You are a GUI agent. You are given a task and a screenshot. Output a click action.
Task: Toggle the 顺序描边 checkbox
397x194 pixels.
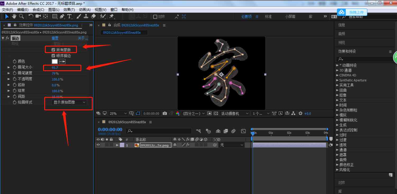(x=53, y=56)
